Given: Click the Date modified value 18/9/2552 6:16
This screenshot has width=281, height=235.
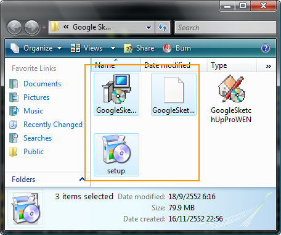Looking at the screenshot, I should tap(192, 197).
